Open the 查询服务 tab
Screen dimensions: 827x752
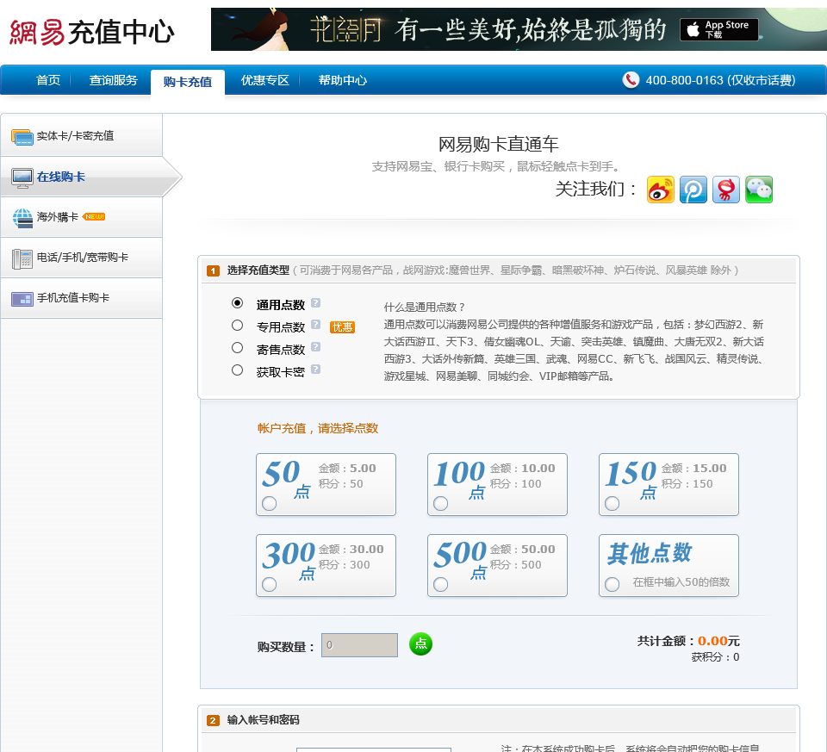(113, 80)
